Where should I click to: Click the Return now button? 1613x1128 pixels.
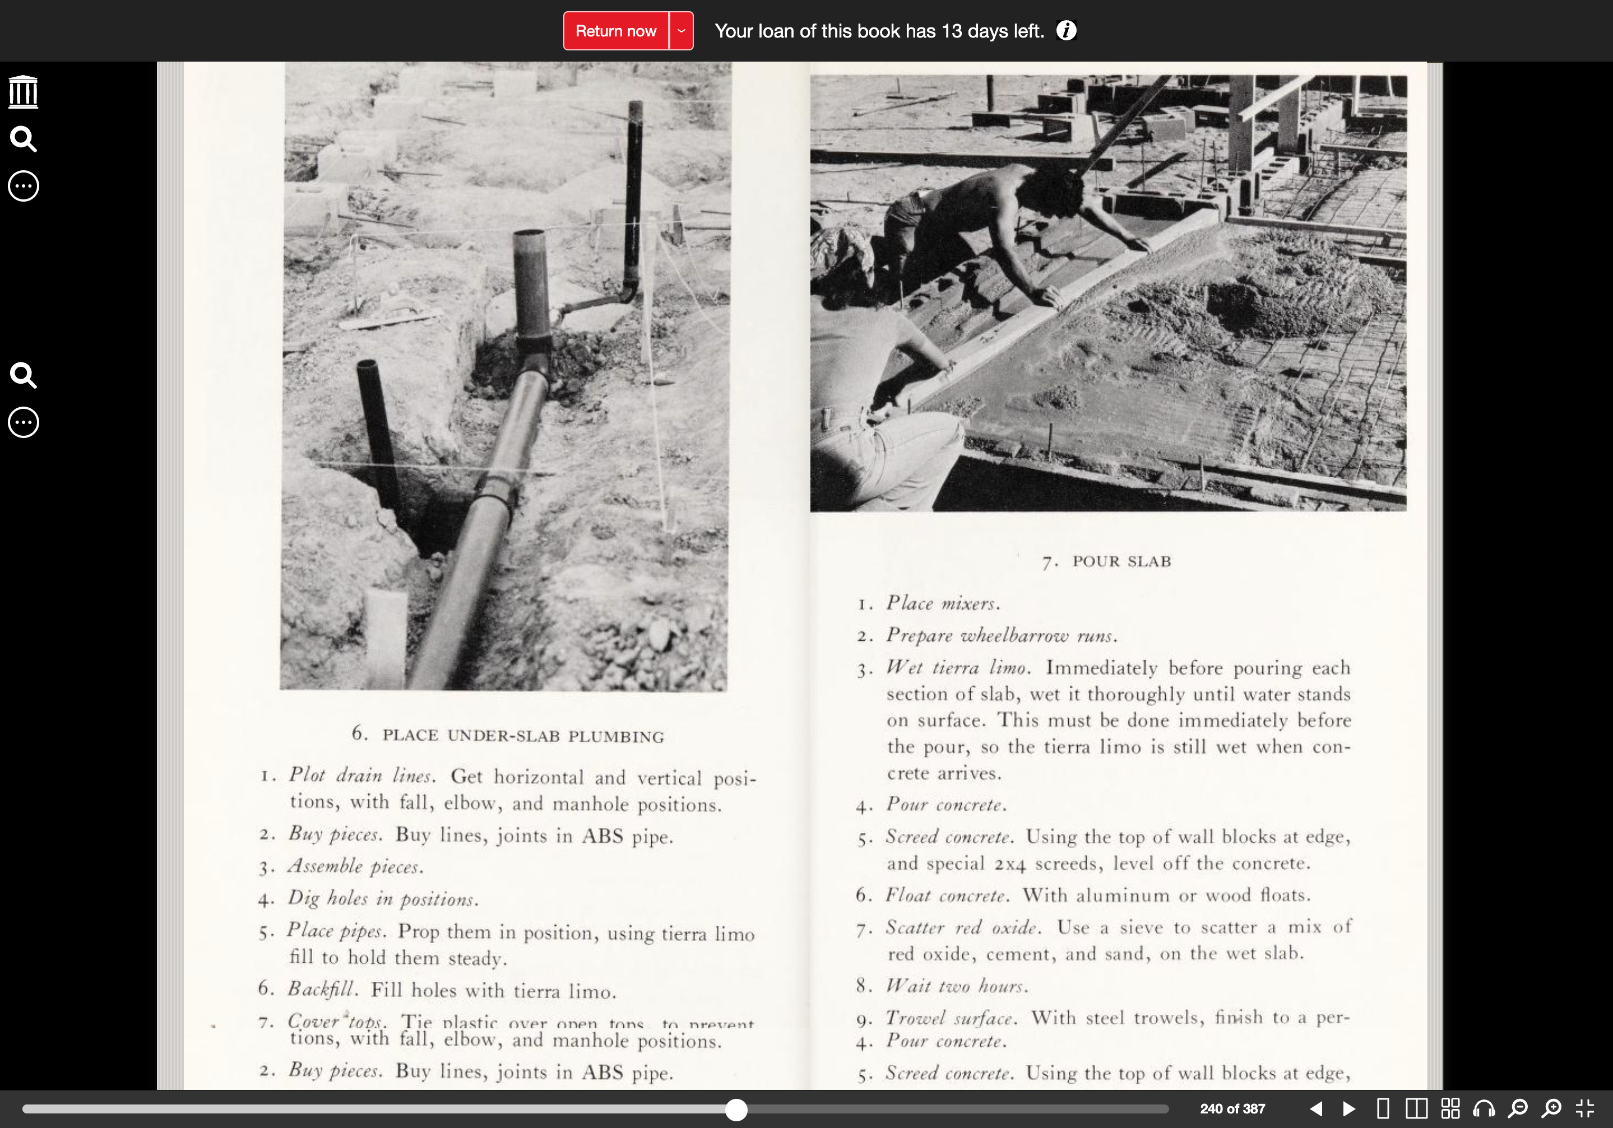tap(615, 31)
